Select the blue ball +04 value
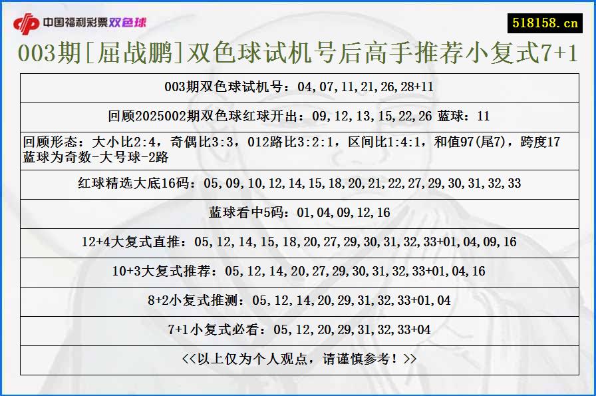Image resolution: width=596 pixels, height=396 pixels. (424, 328)
